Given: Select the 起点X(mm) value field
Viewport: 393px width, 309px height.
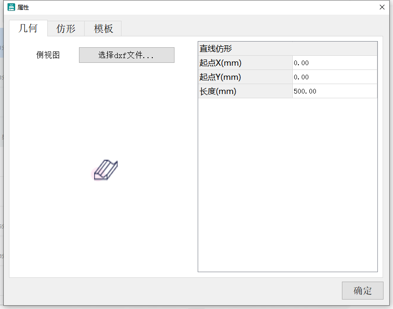Looking at the screenshot, I should click(x=334, y=62).
